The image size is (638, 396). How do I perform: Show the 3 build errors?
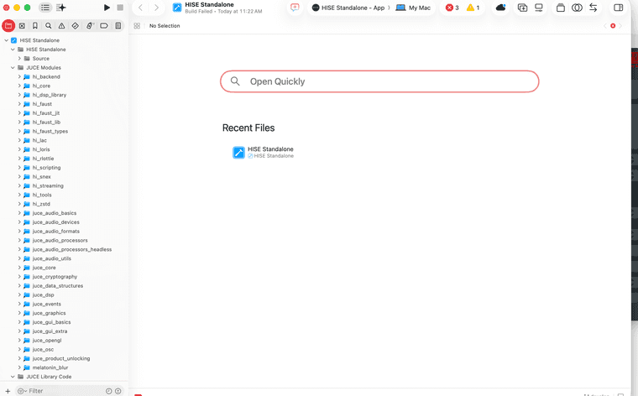(x=452, y=8)
